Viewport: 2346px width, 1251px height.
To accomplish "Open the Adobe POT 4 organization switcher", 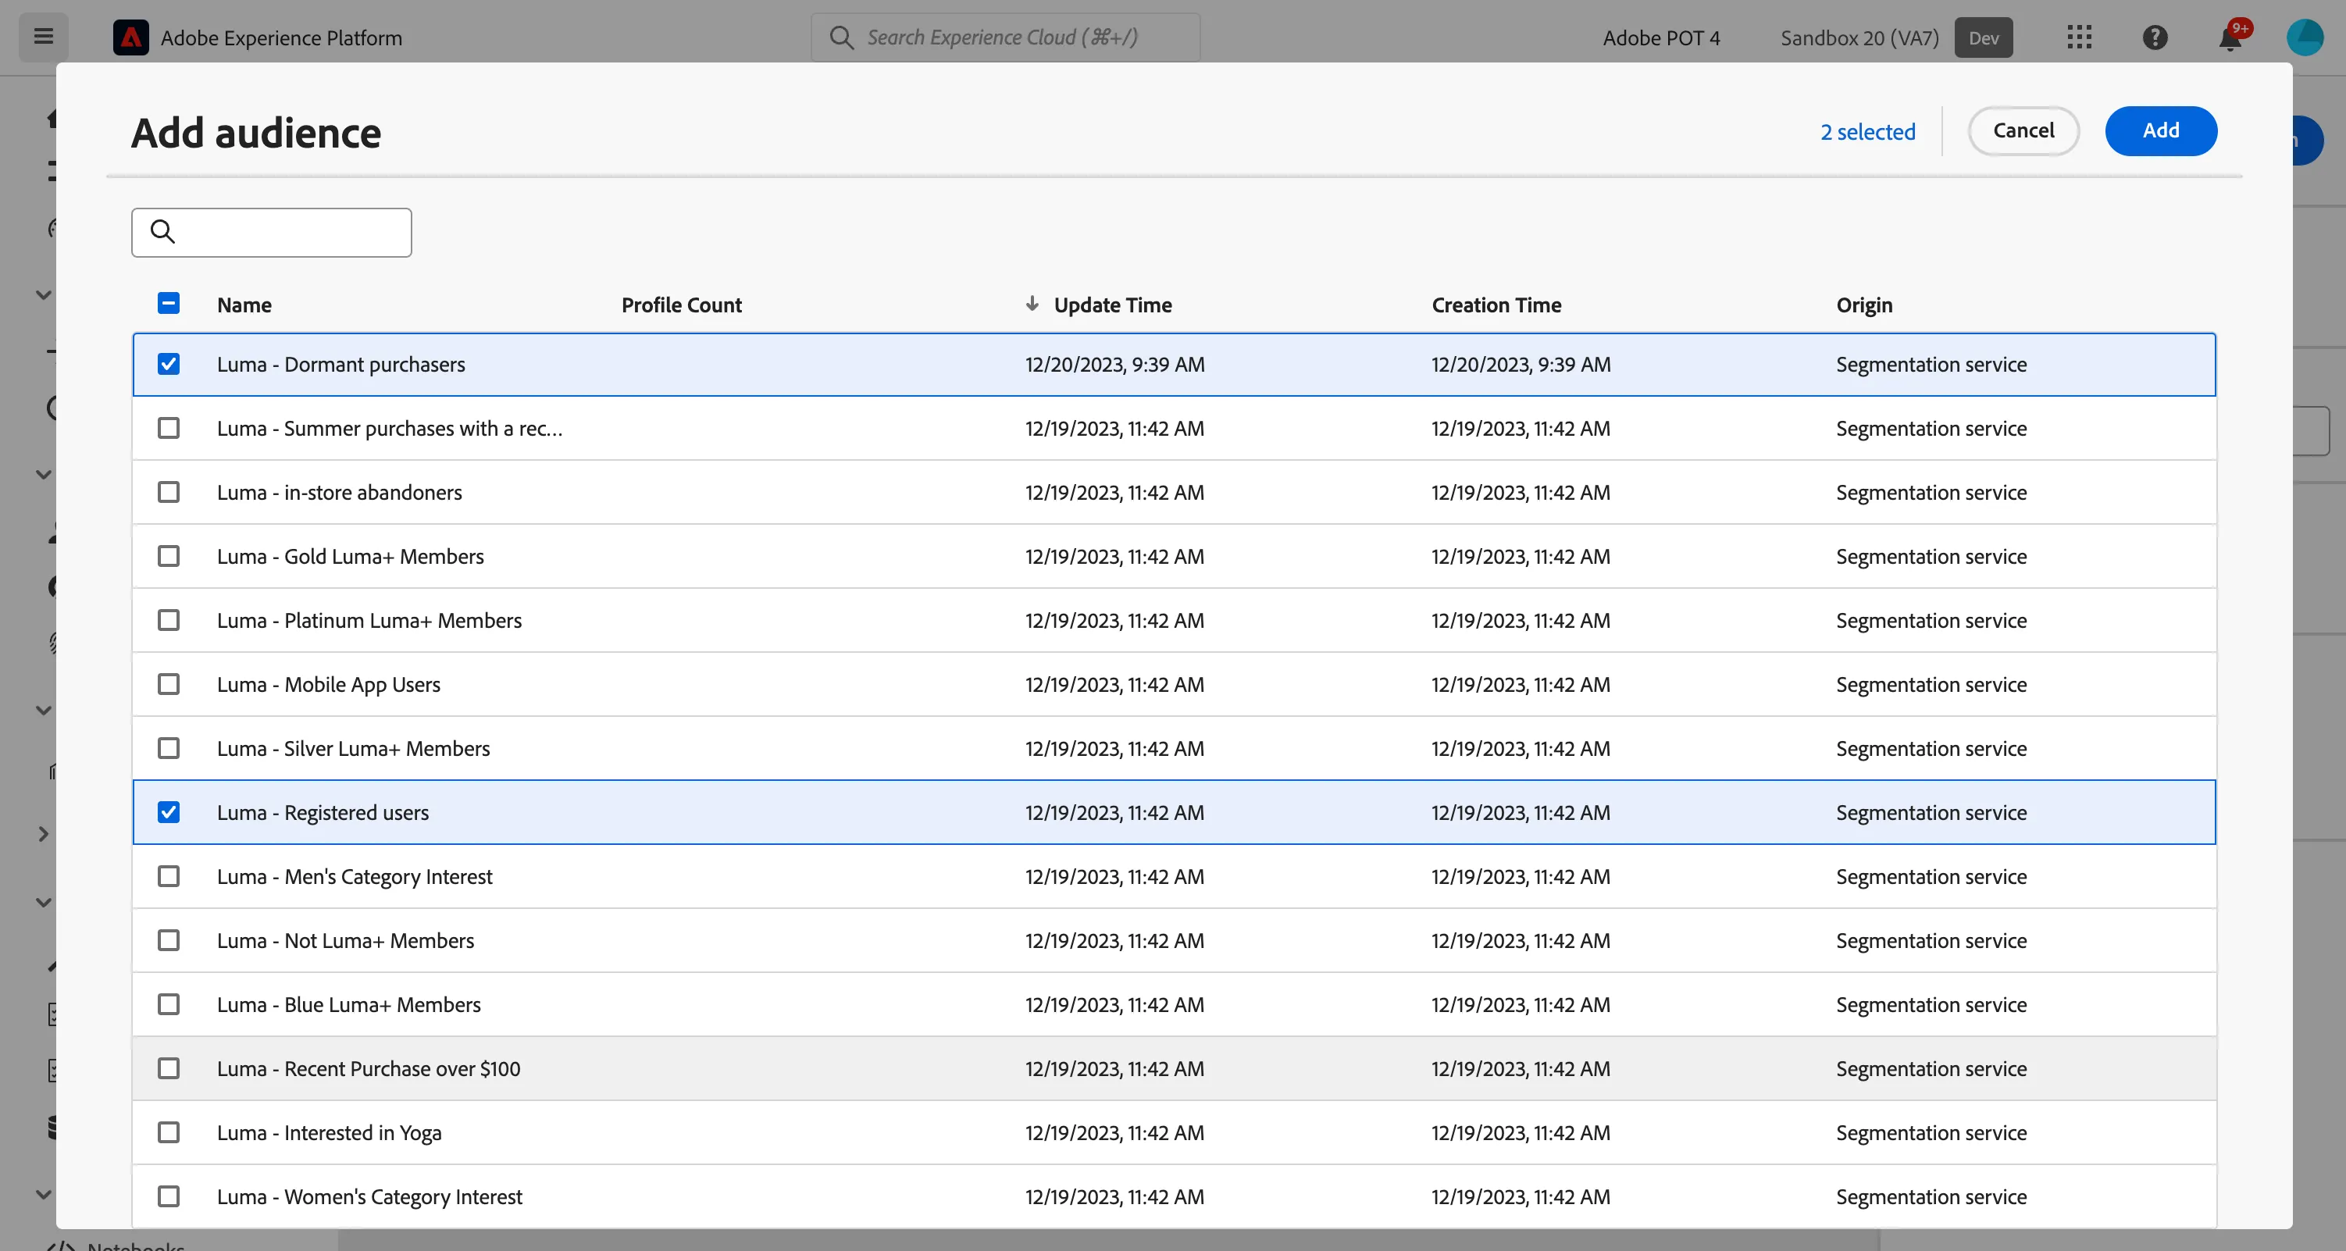I will [1661, 37].
